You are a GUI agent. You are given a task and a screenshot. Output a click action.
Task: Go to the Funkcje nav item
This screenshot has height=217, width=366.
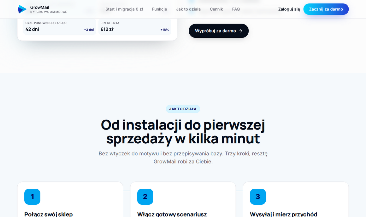[159, 9]
